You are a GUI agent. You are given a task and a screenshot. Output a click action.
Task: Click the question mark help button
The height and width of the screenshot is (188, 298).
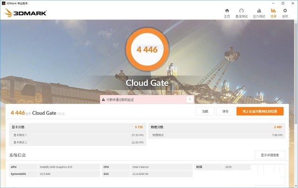[190, 99]
